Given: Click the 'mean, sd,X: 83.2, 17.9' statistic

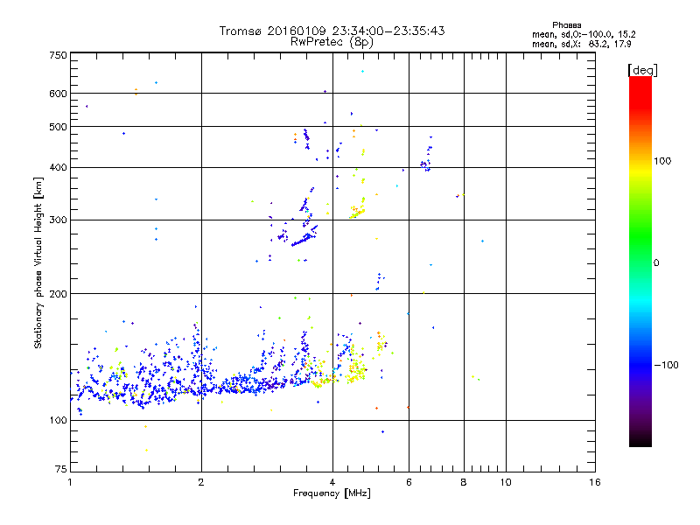Looking at the screenshot, I should [x=581, y=44].
